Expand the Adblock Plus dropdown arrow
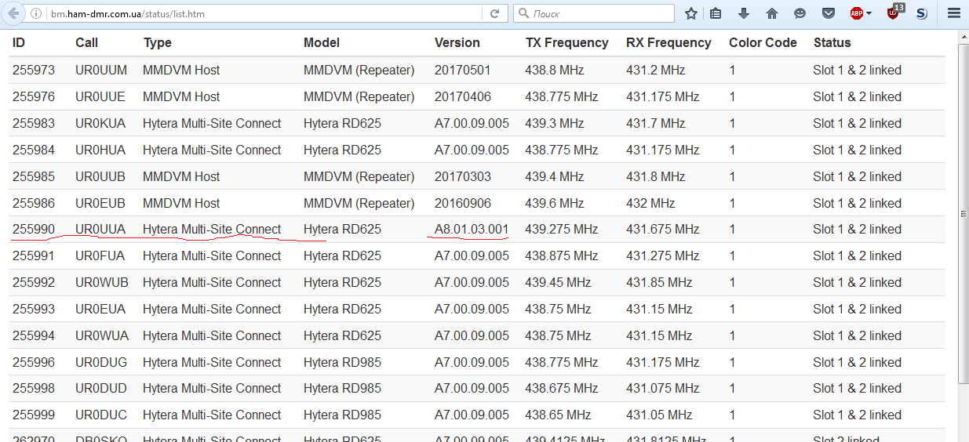The width and height of the screenshot is (969, 442). point(869,13)
